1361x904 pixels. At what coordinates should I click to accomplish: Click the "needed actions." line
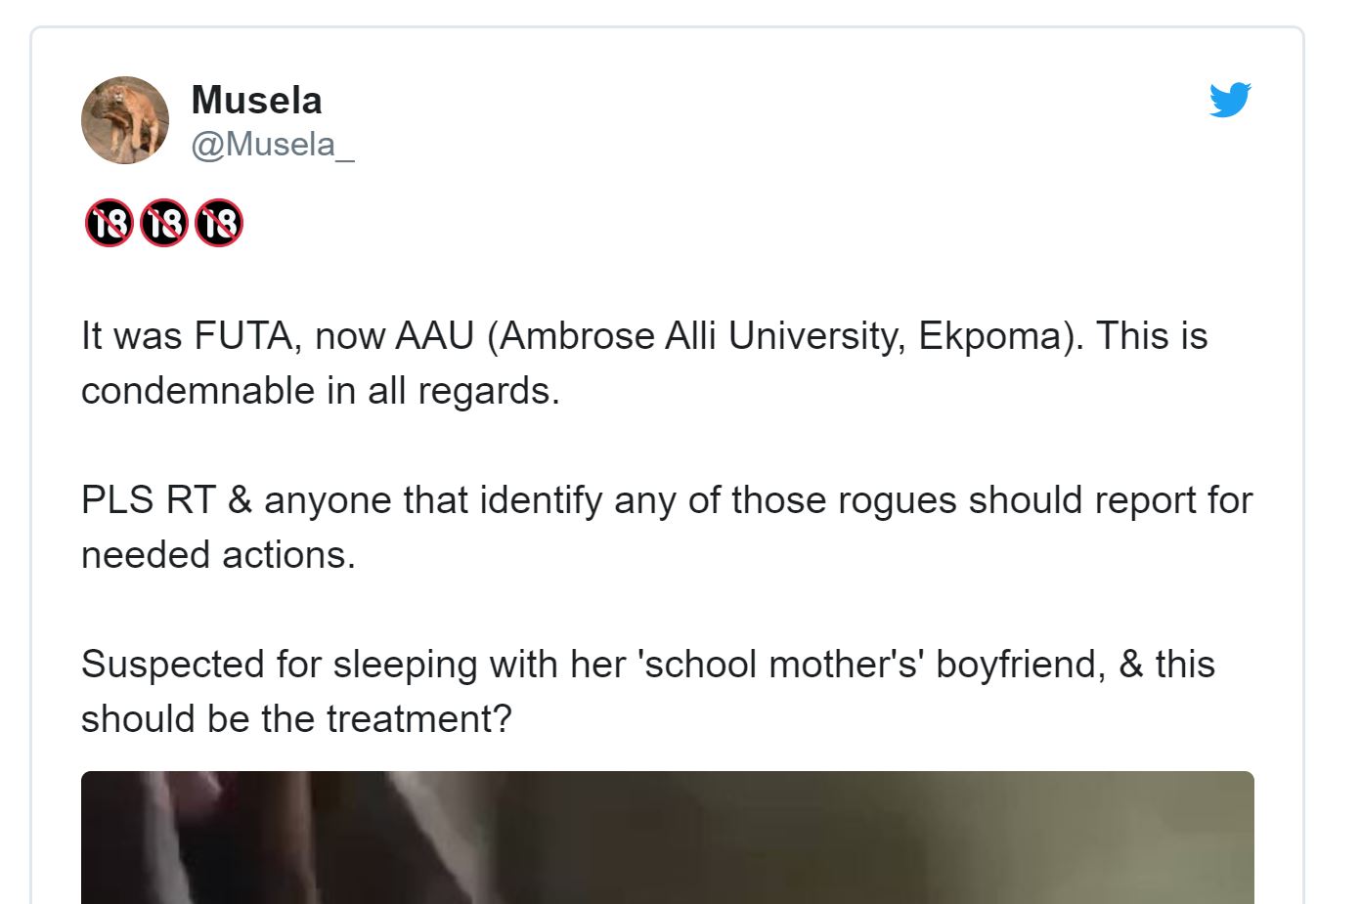[x=218, y=555]
